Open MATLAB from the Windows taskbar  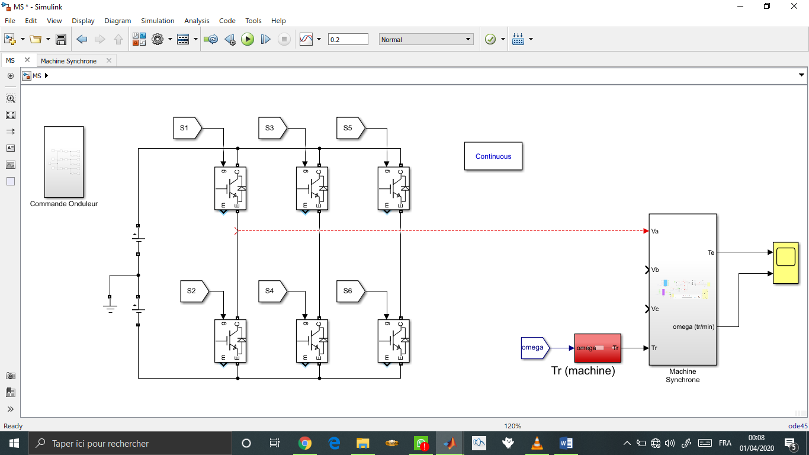450,443
